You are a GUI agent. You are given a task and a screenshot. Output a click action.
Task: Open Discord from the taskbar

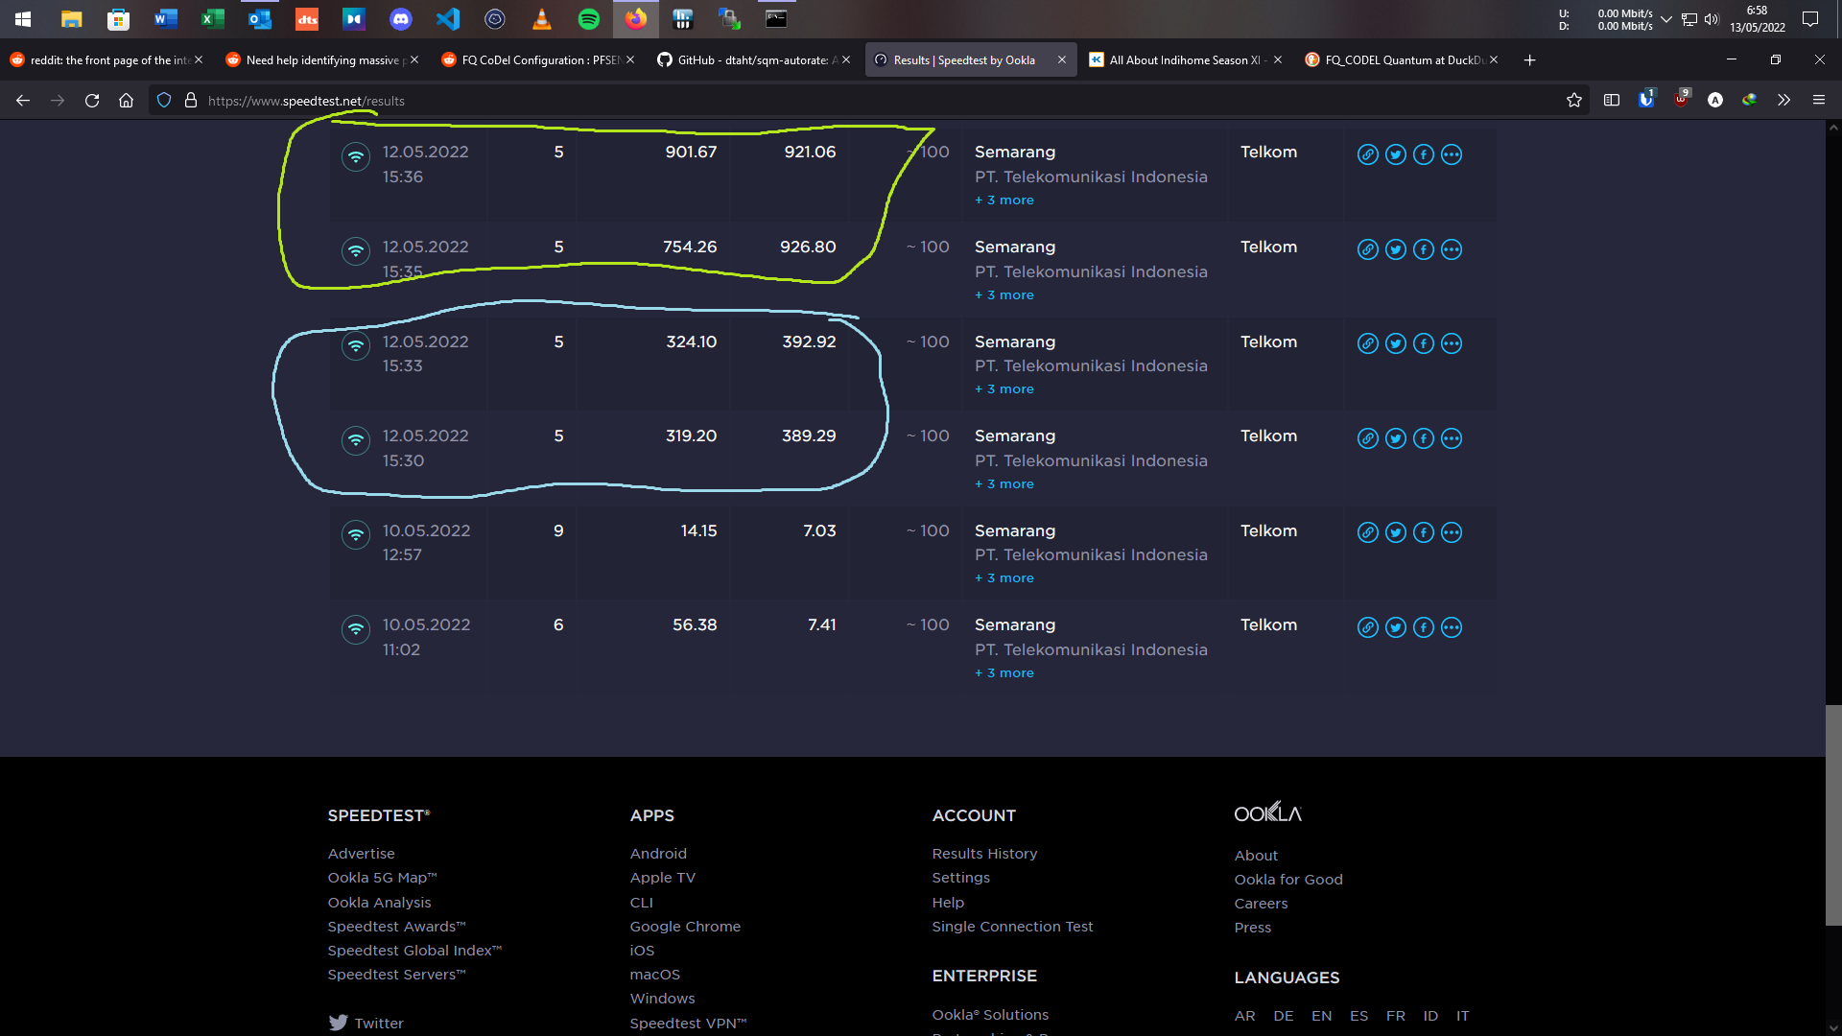(x=401, y=18)
